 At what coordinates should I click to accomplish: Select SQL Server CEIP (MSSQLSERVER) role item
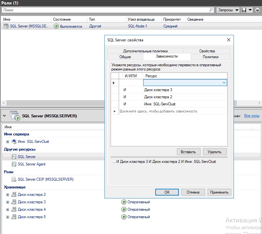pyautogui.click(x=46, y=179)
